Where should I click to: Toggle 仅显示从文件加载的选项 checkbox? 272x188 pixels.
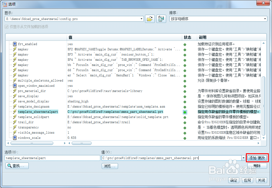[7, 27]
